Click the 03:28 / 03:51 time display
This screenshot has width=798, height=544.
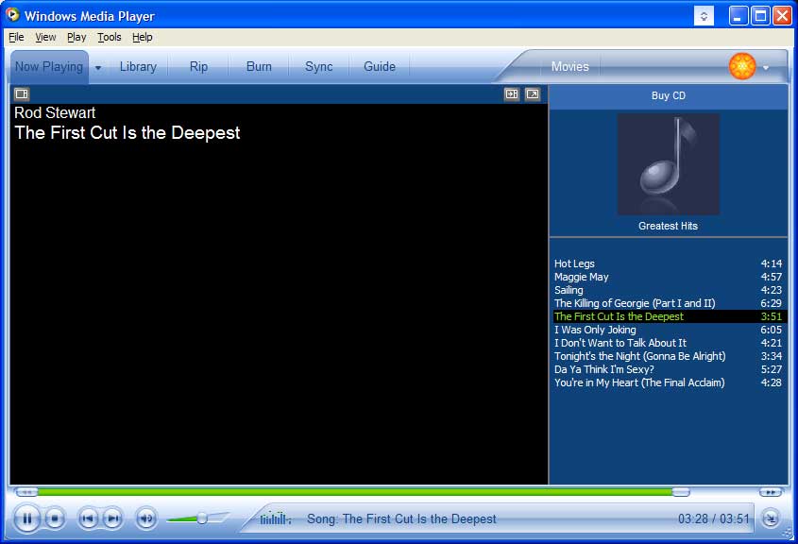[714, 519]
